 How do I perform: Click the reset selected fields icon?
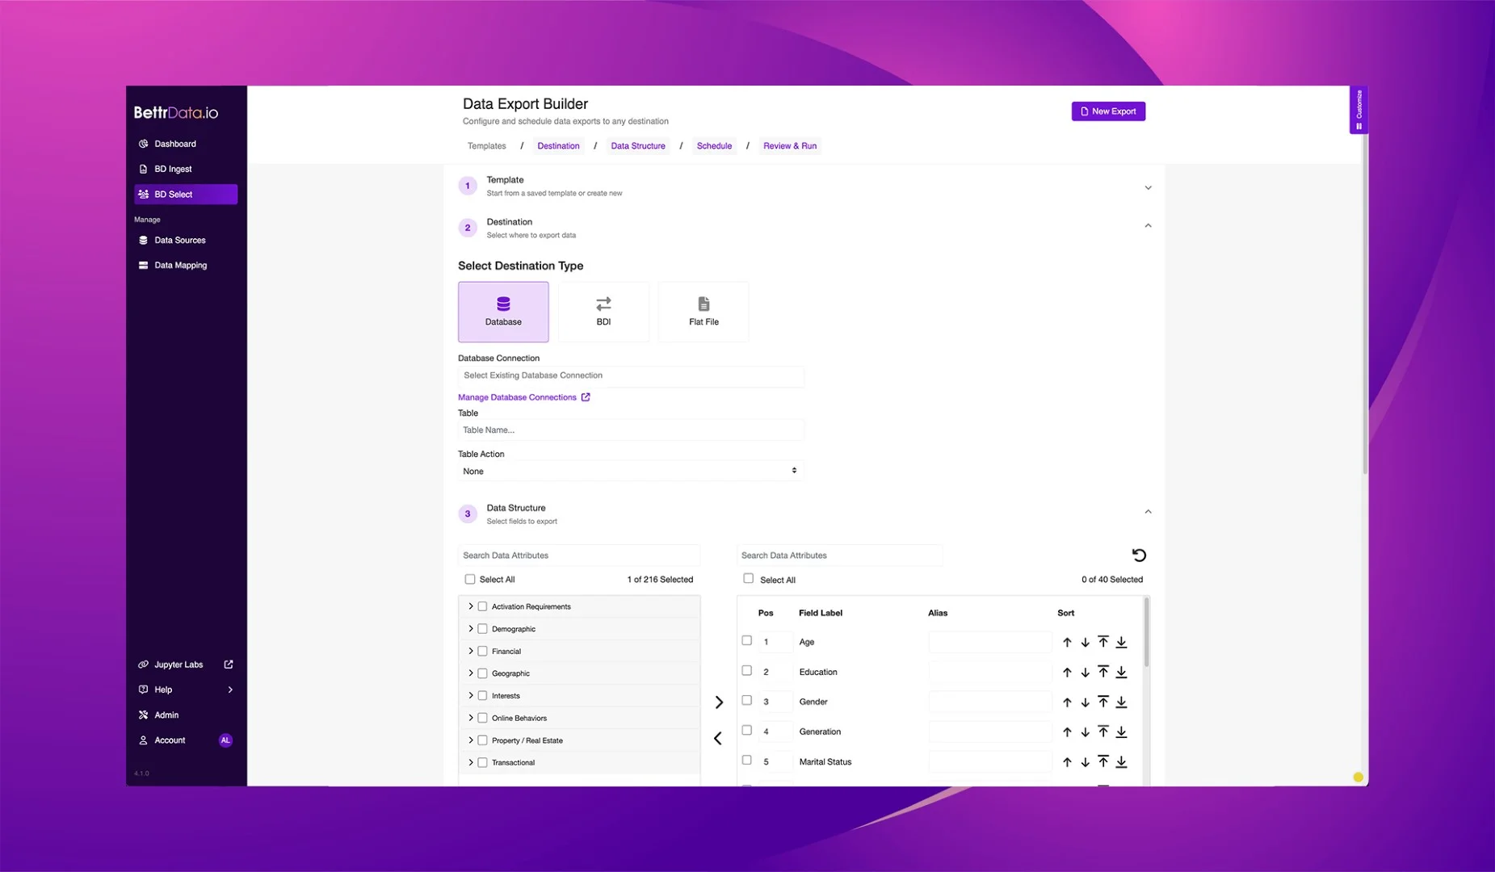point(1139,555)
